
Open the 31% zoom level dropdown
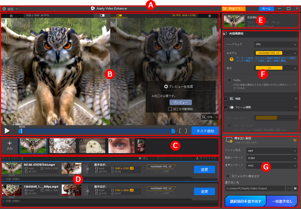(217, 117)
